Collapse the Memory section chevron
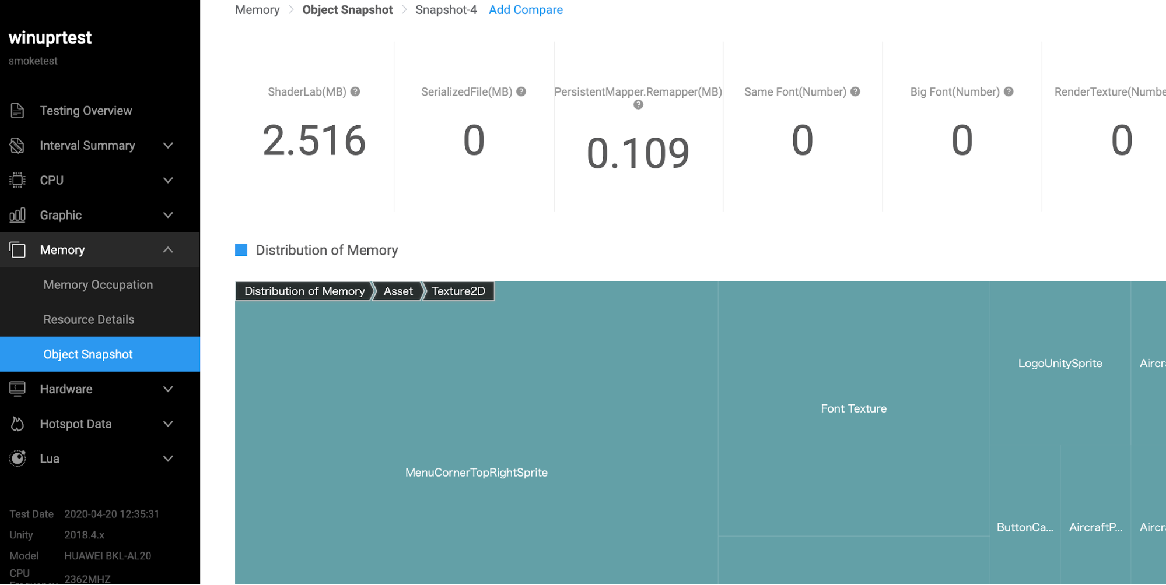 (x=168, y=250)
